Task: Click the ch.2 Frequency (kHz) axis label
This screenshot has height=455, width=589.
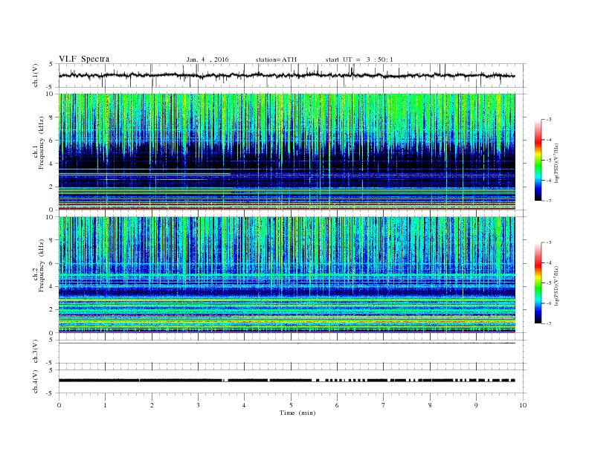Action: click(39, 265)
